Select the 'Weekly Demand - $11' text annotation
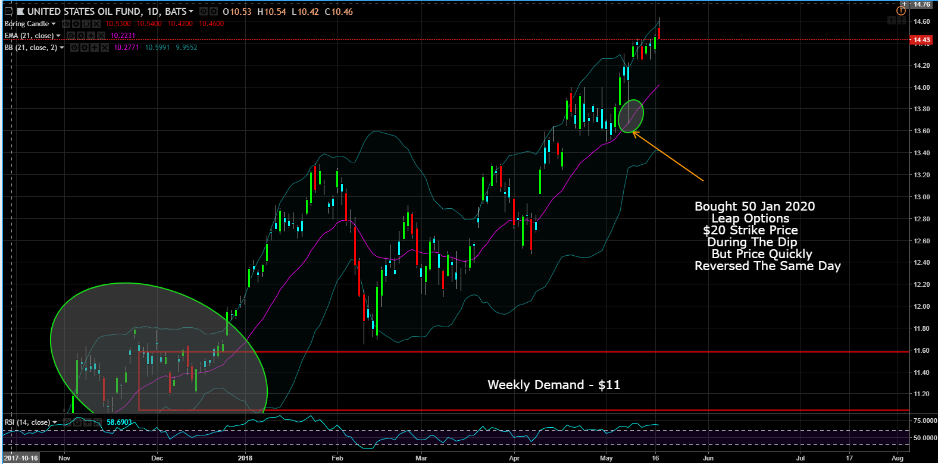This screenshot has width=938, height=464. 554,385
